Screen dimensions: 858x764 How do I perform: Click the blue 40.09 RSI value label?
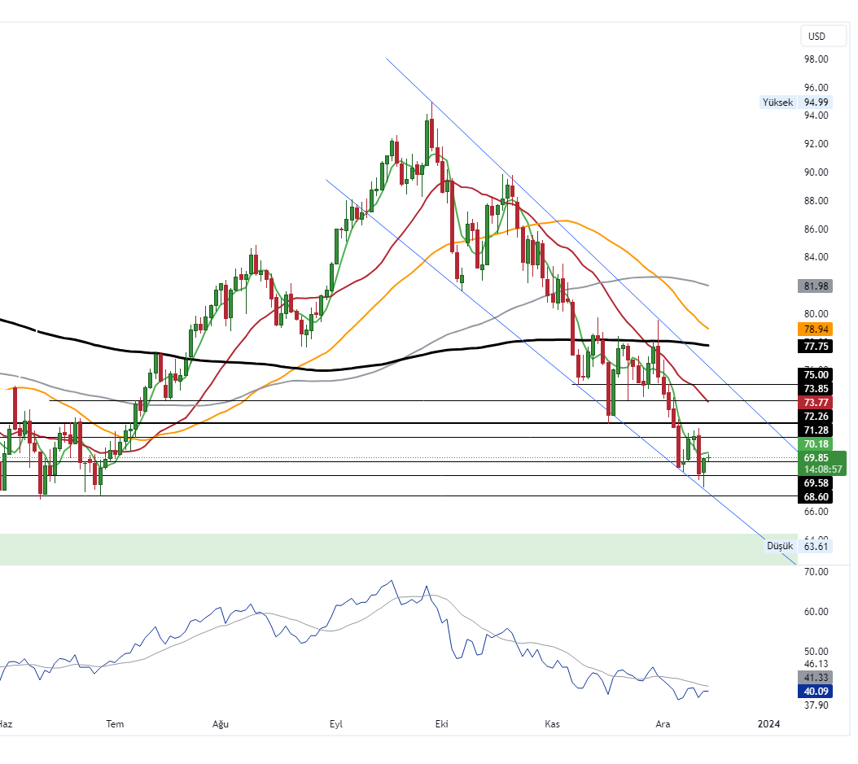816,692
